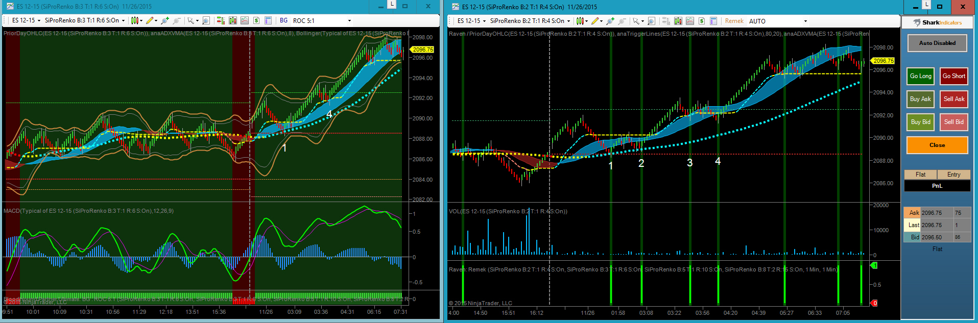The height and width of the screenshot is (323, 978).
Task: Open SiProRenko B:3 interval dropdown in left chart
Action: coord(85,20)
